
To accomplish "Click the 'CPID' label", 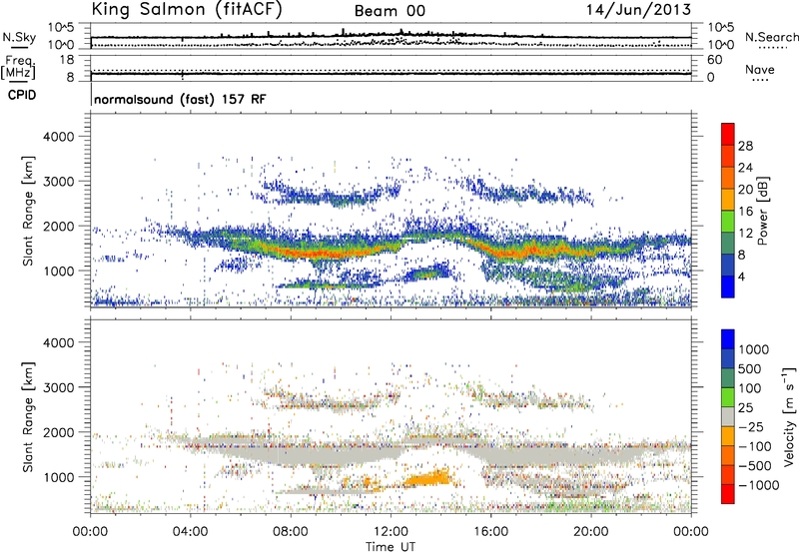I will 22,95.
